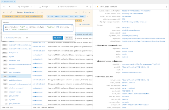Click the keyboard icon in filter bar
The width and height of the screenshot is (169, 110).
coord(76,12)
